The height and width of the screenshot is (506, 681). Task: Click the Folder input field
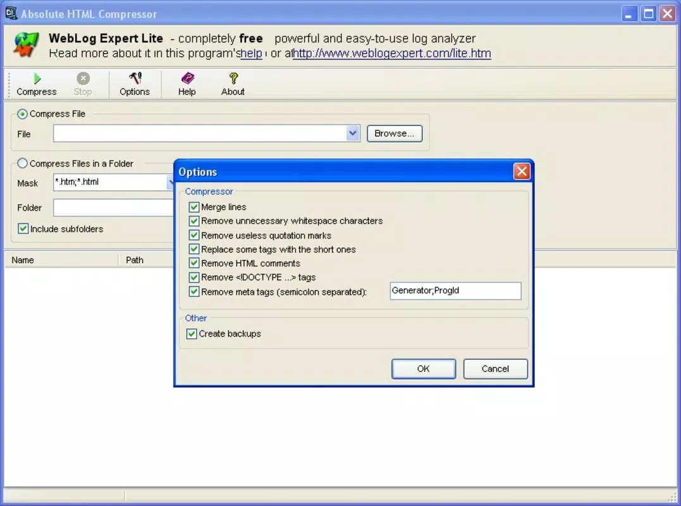point(113,207)
